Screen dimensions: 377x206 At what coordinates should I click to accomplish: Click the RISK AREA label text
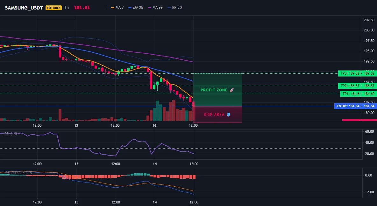(x=214, y=115)
